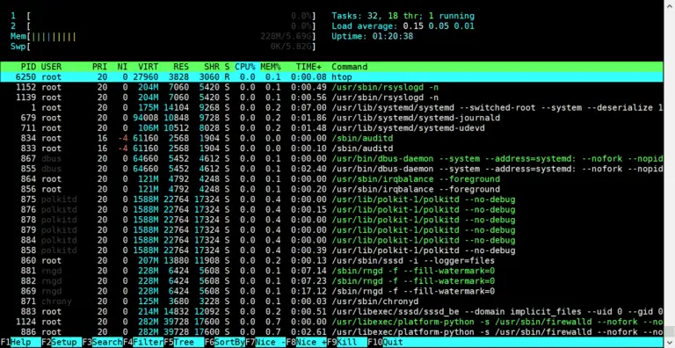Lower niceness with F7 Nice -

pos(265,343)
